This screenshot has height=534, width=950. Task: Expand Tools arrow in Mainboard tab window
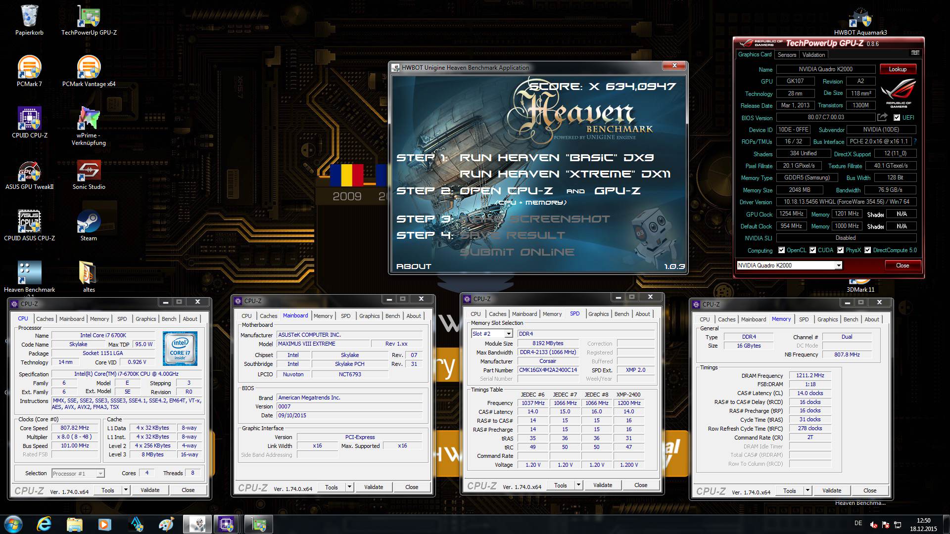349,487
